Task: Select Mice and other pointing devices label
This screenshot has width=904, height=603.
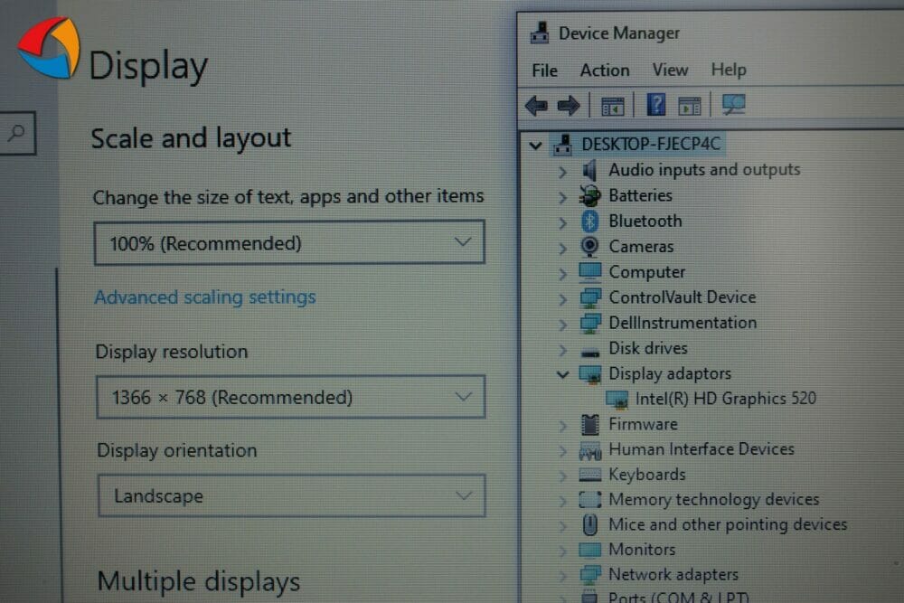Action: click(728, 524)
